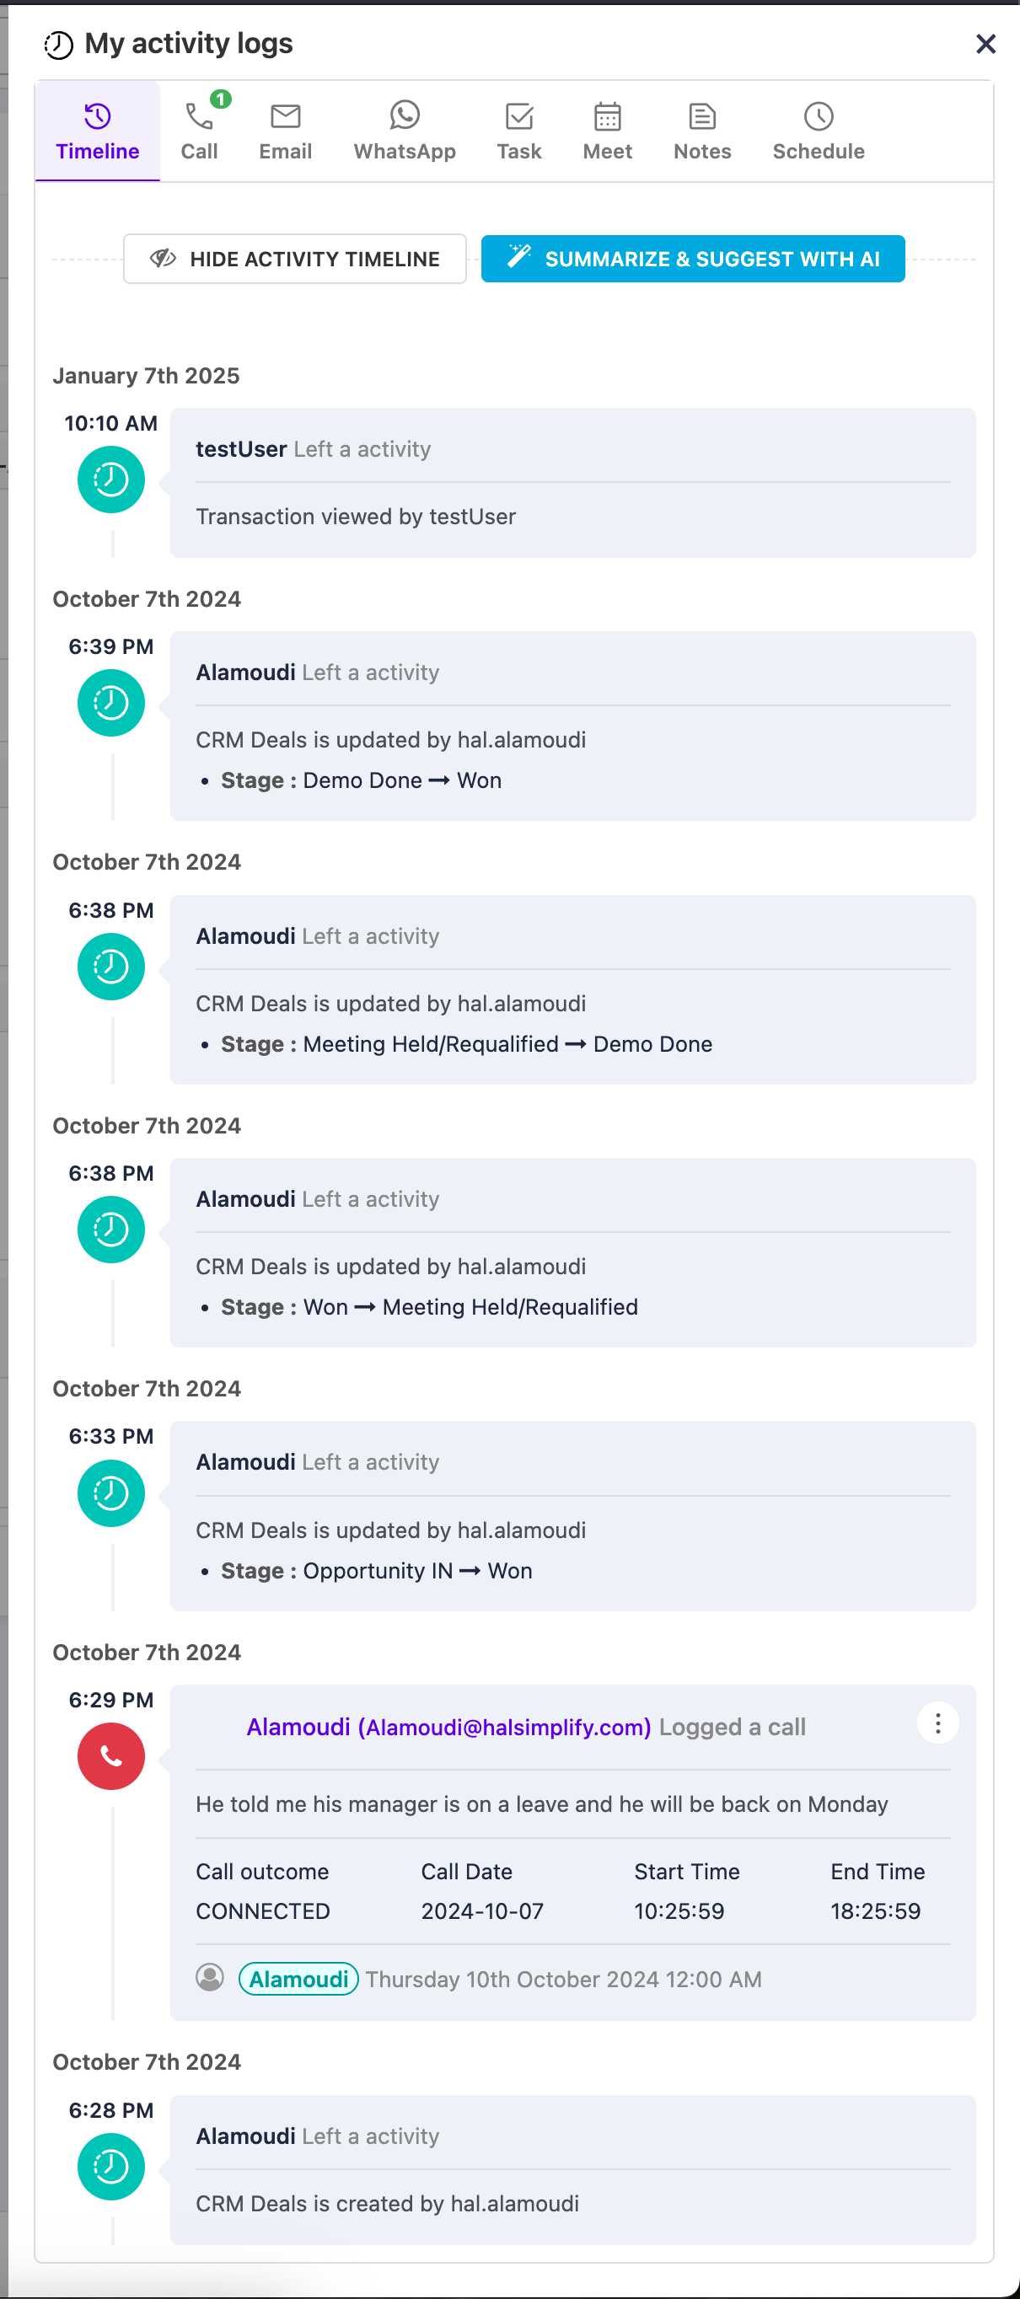Click the 6:33 PM timeline clock icon
Screen dimensions: 1020x2299
[111, 1492]
